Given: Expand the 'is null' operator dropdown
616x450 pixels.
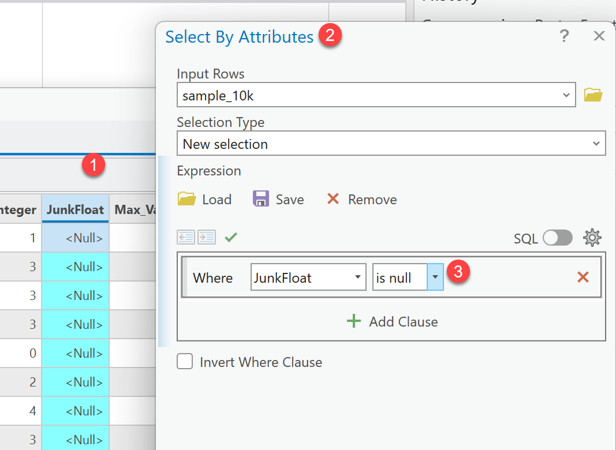Looking at the screenshot, I should tap(435, 277).
